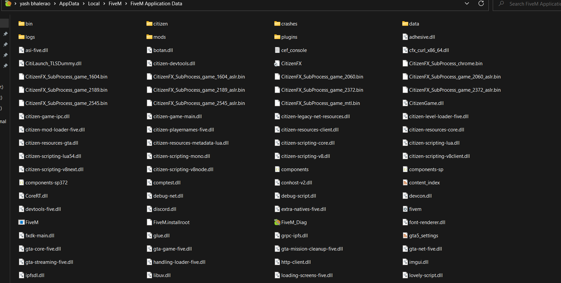The height and width of the screenshot is (283, 561).
Task: Click the refresh icon in address bar
Action: pyautogui.click(x=481, y=3)
